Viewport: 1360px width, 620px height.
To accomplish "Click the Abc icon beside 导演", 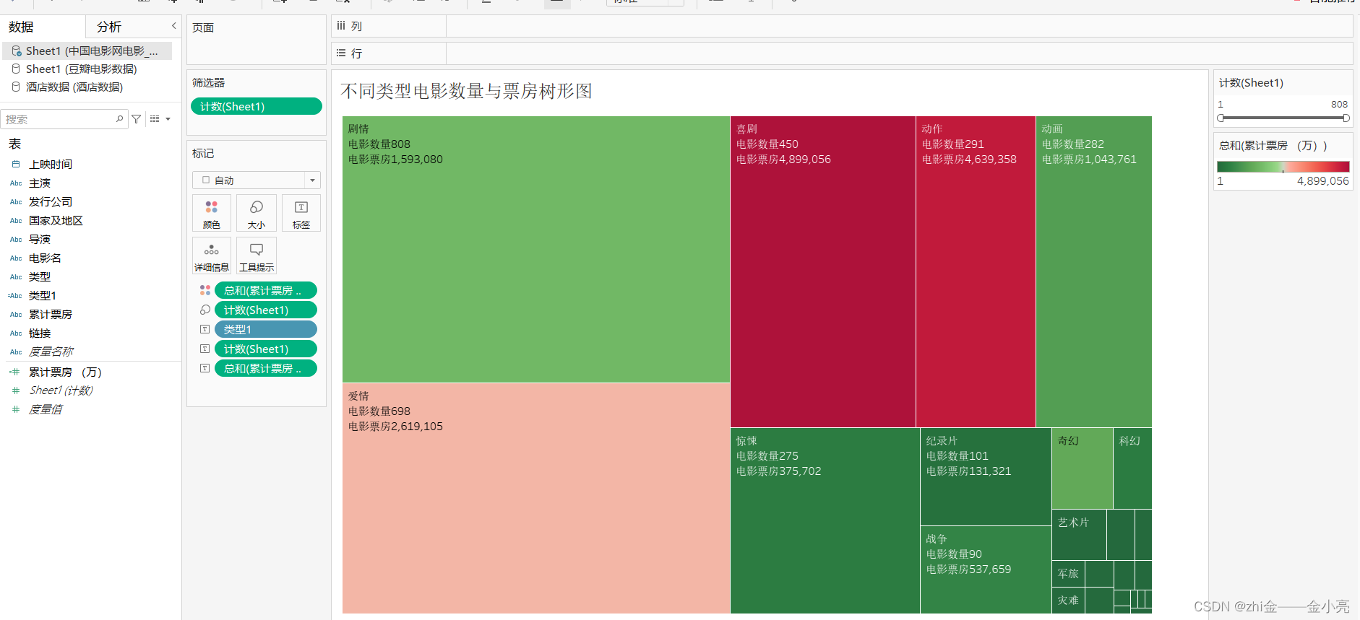I will [16, 240].
